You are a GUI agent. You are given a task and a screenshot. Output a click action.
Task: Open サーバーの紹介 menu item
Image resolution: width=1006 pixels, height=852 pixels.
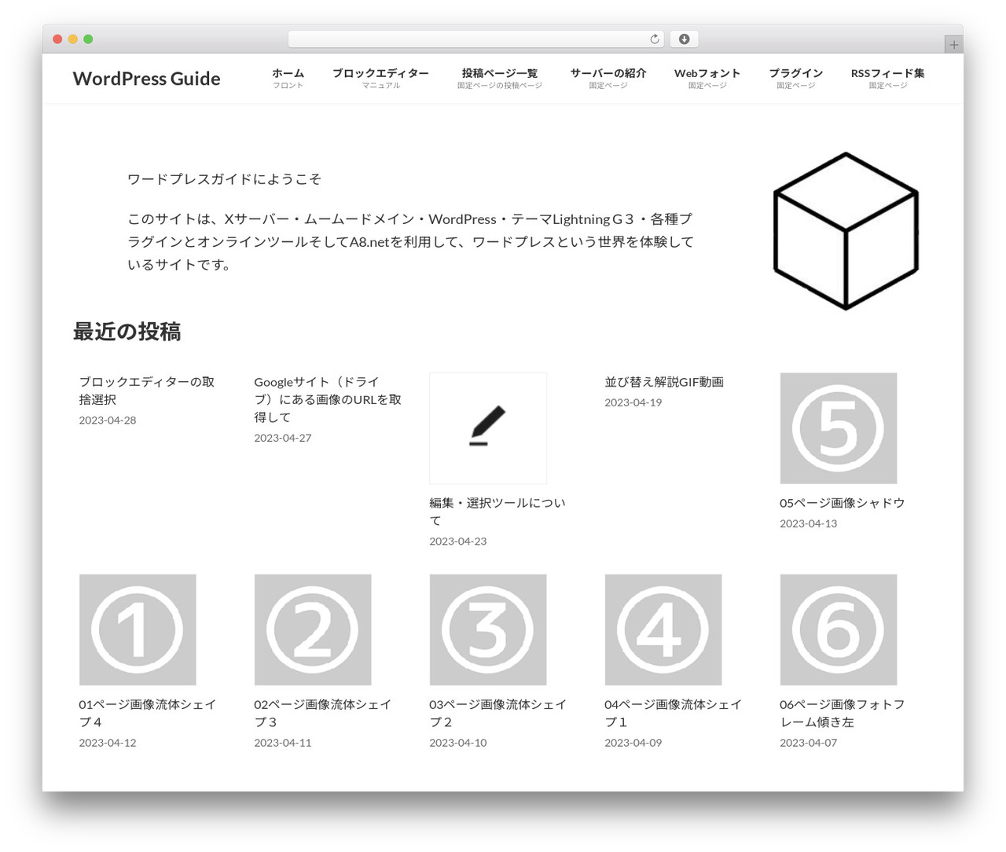tap(608, 78)
